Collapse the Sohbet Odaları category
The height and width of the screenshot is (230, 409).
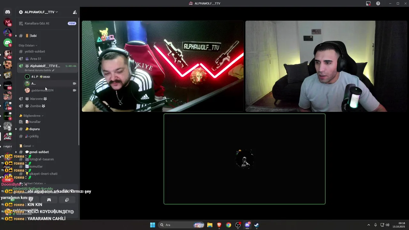tap(33, 184)
